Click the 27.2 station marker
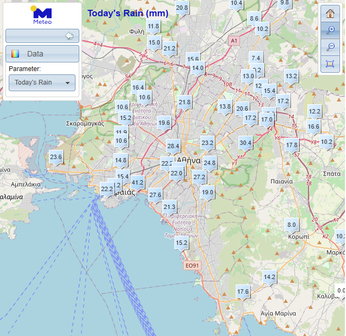The width and height of the screenshot is (346, 336). pos(199,177)
